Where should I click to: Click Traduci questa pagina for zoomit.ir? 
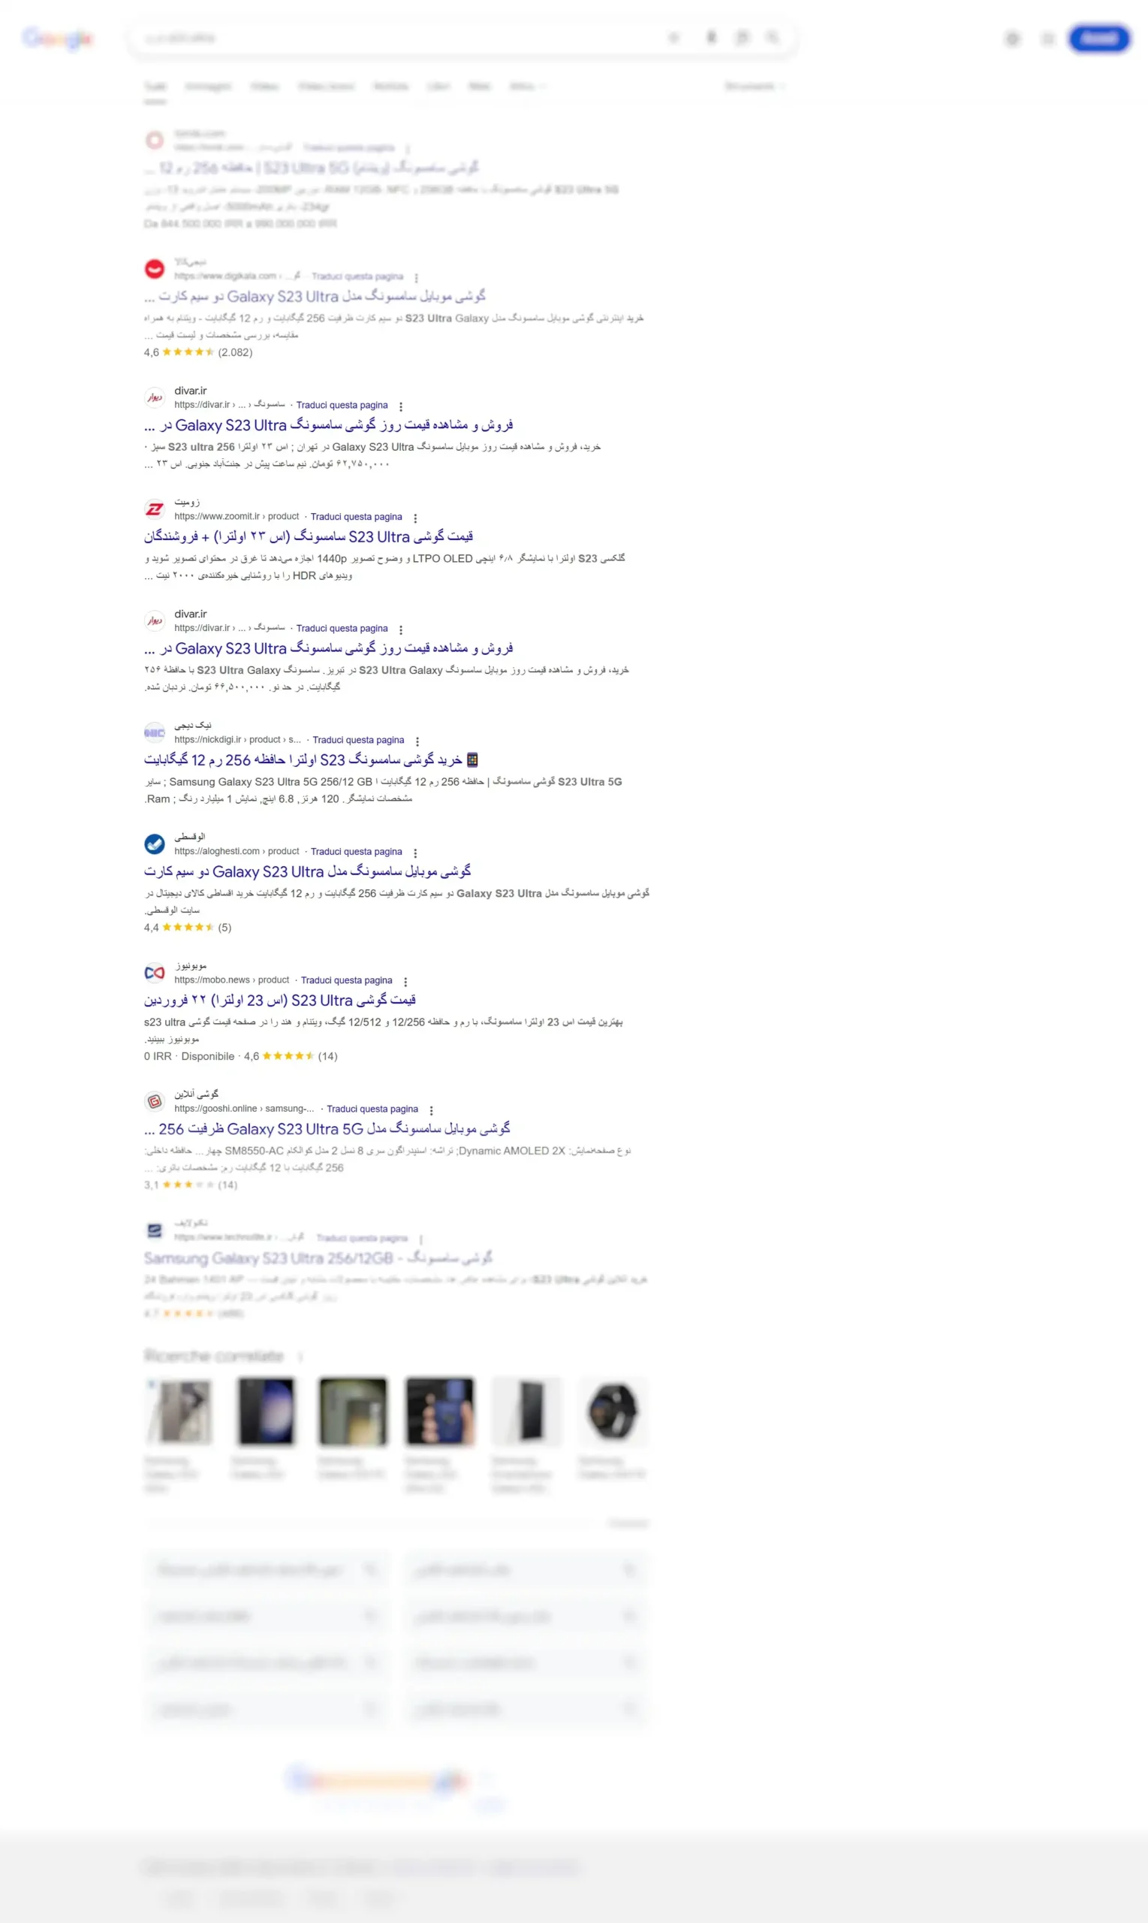[x=356, y=517]
